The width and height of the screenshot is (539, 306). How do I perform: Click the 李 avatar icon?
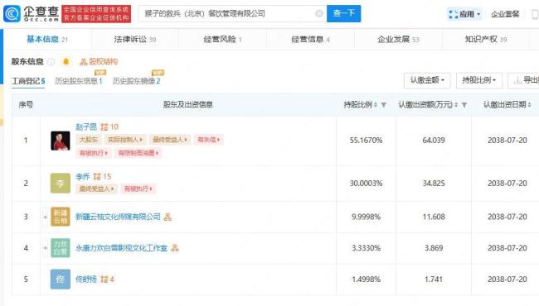pos(61,184)
